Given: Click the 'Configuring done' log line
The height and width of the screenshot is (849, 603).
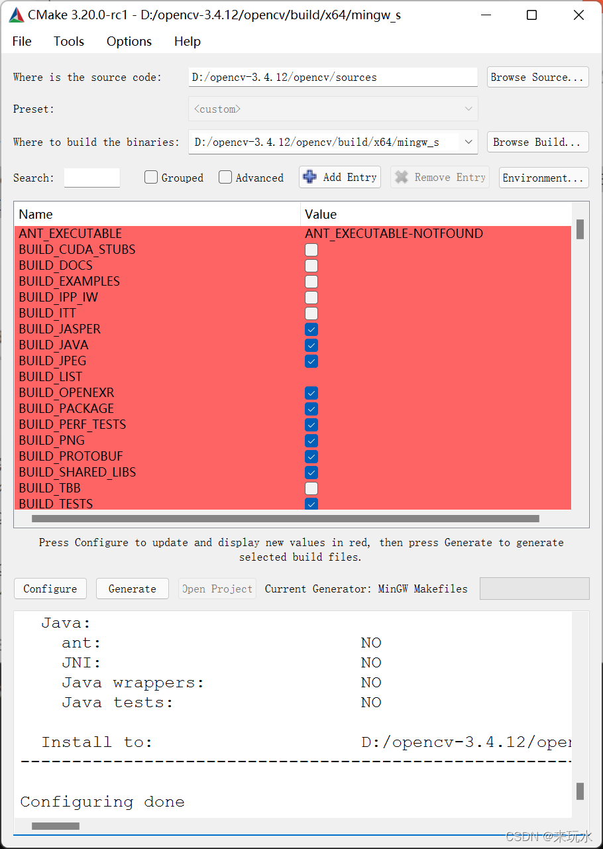Looking at the screenshot, I should click(102, 802).
